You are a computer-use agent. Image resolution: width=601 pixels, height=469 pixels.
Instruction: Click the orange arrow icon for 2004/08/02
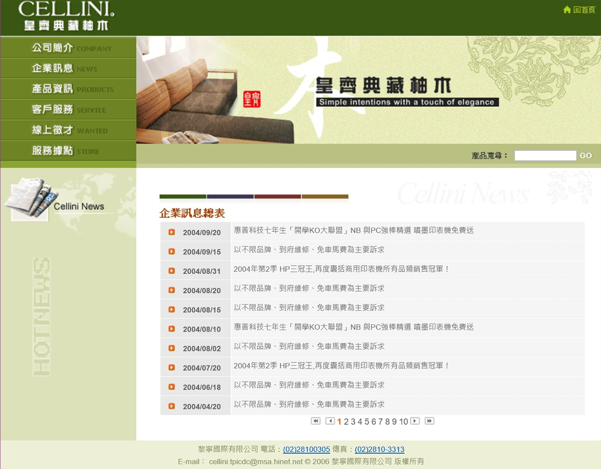(172, 348)
